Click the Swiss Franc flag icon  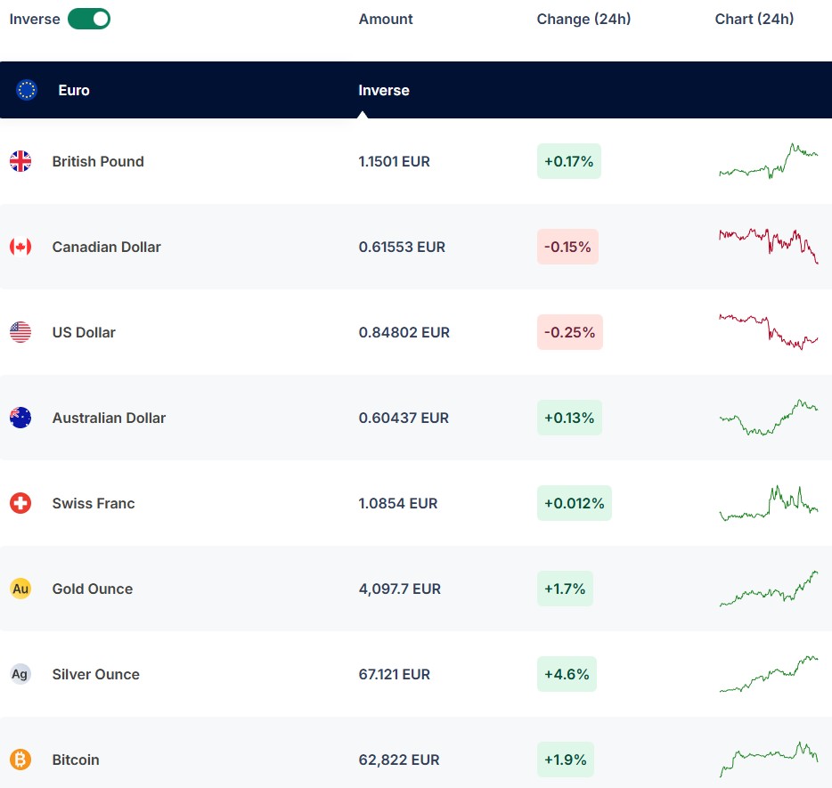(x=20, y=503)
